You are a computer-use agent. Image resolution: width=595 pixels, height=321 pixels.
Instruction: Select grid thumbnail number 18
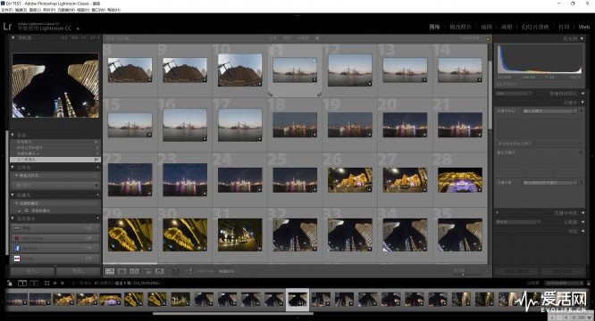point(295,125)
